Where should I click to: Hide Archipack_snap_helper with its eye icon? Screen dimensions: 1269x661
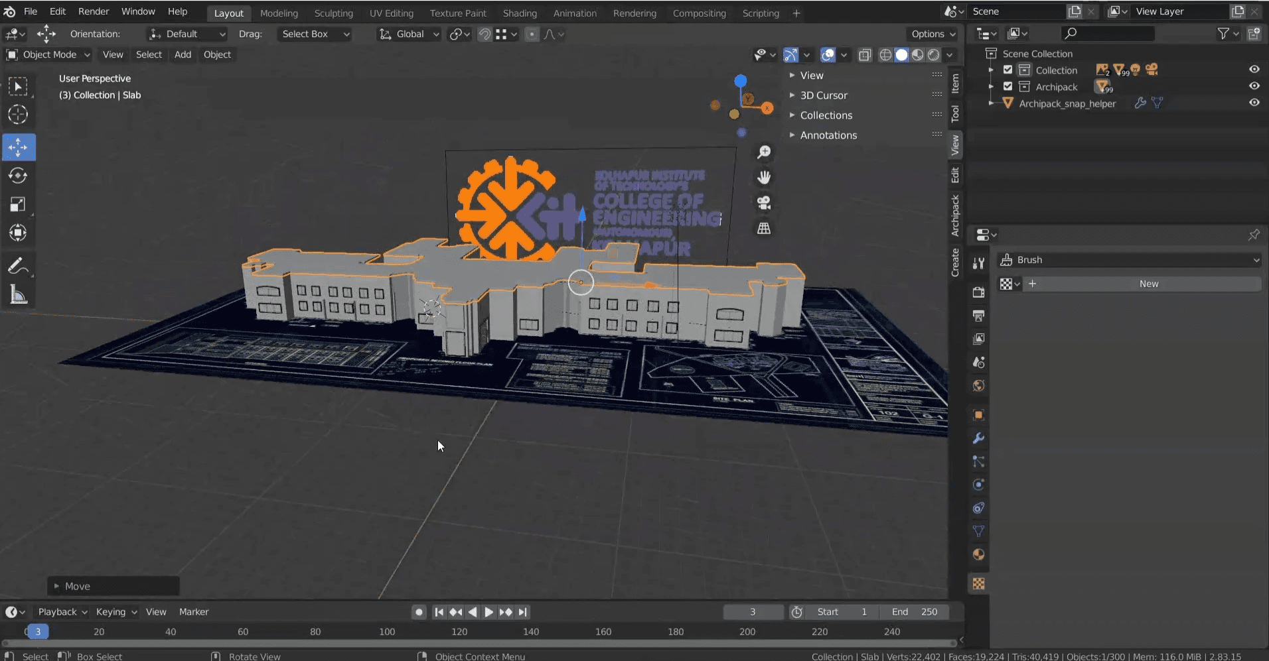pyautogui.click(x=1254, y=102)
